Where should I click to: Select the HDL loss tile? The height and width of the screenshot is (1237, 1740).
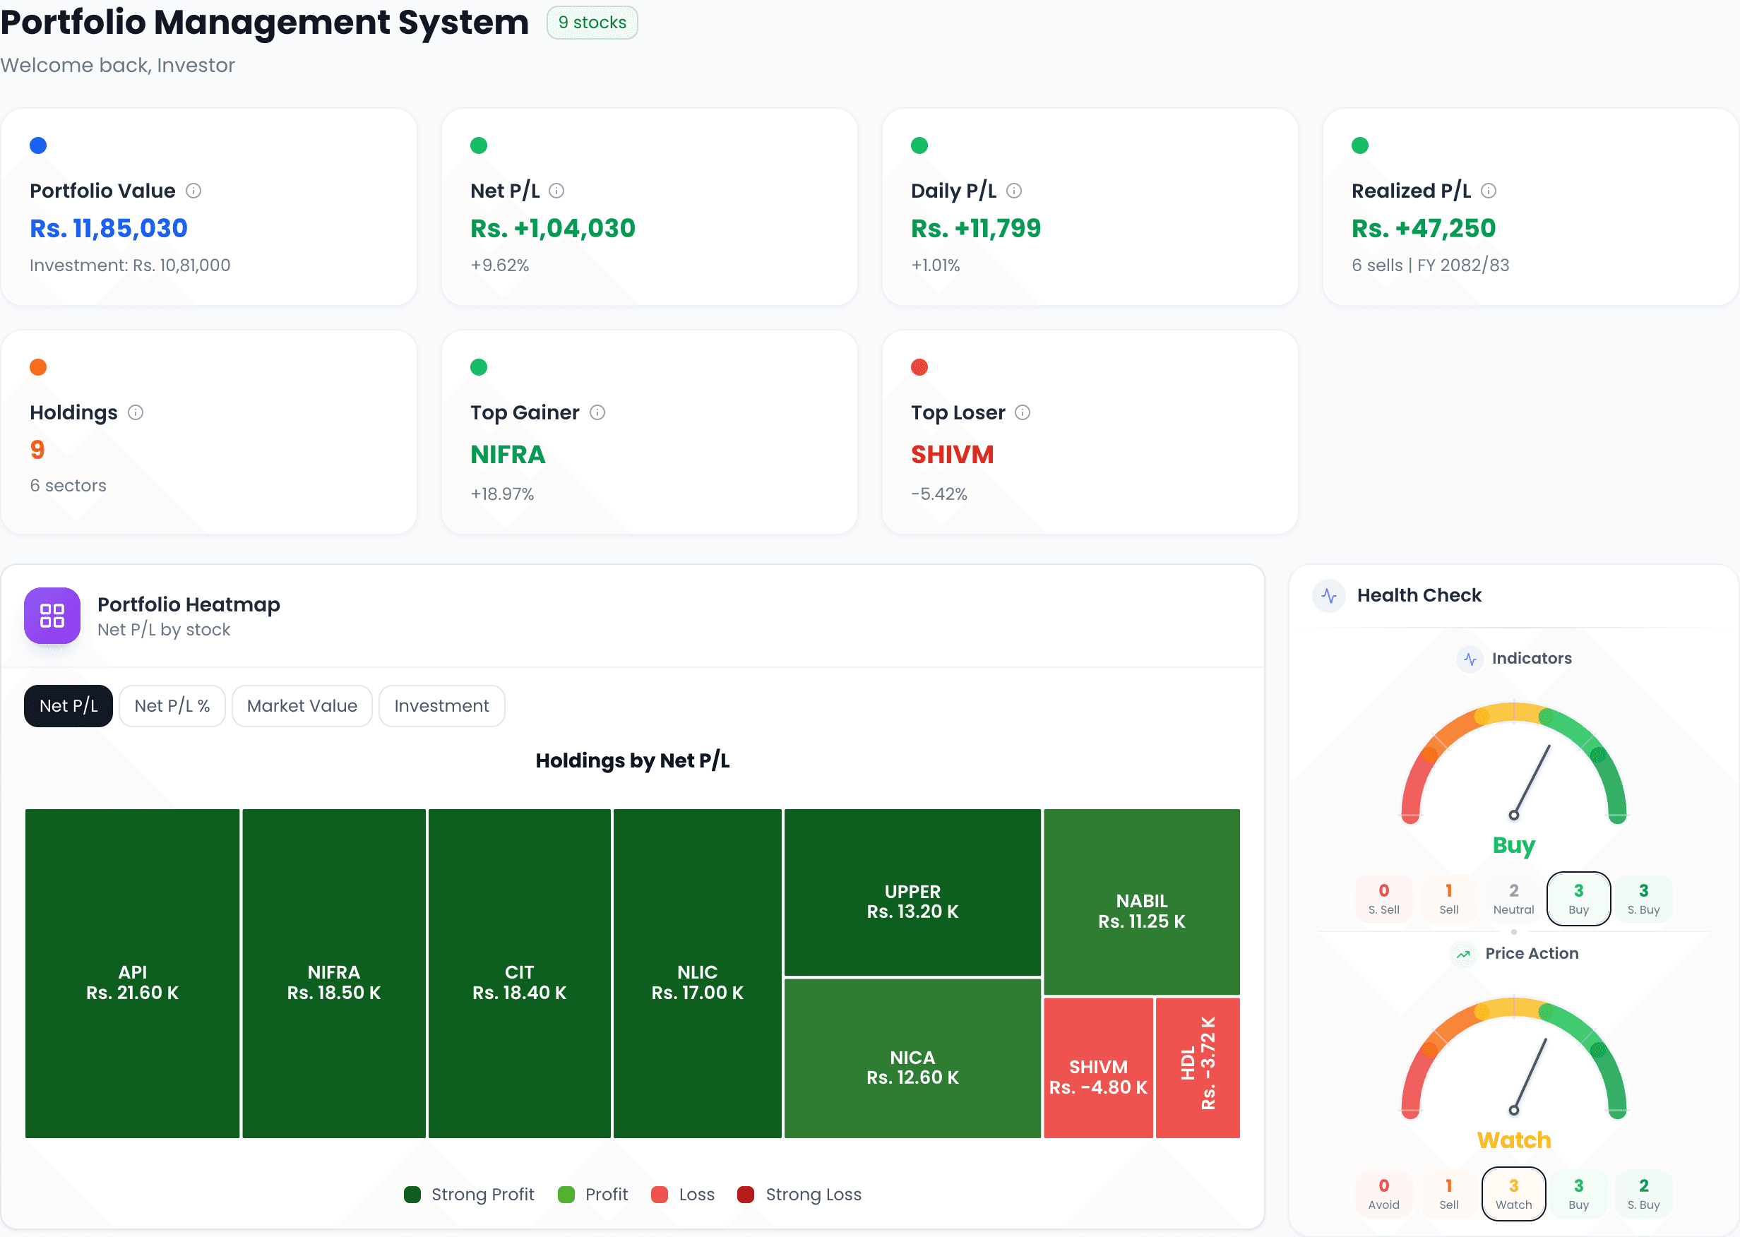coord(1198,1068)
